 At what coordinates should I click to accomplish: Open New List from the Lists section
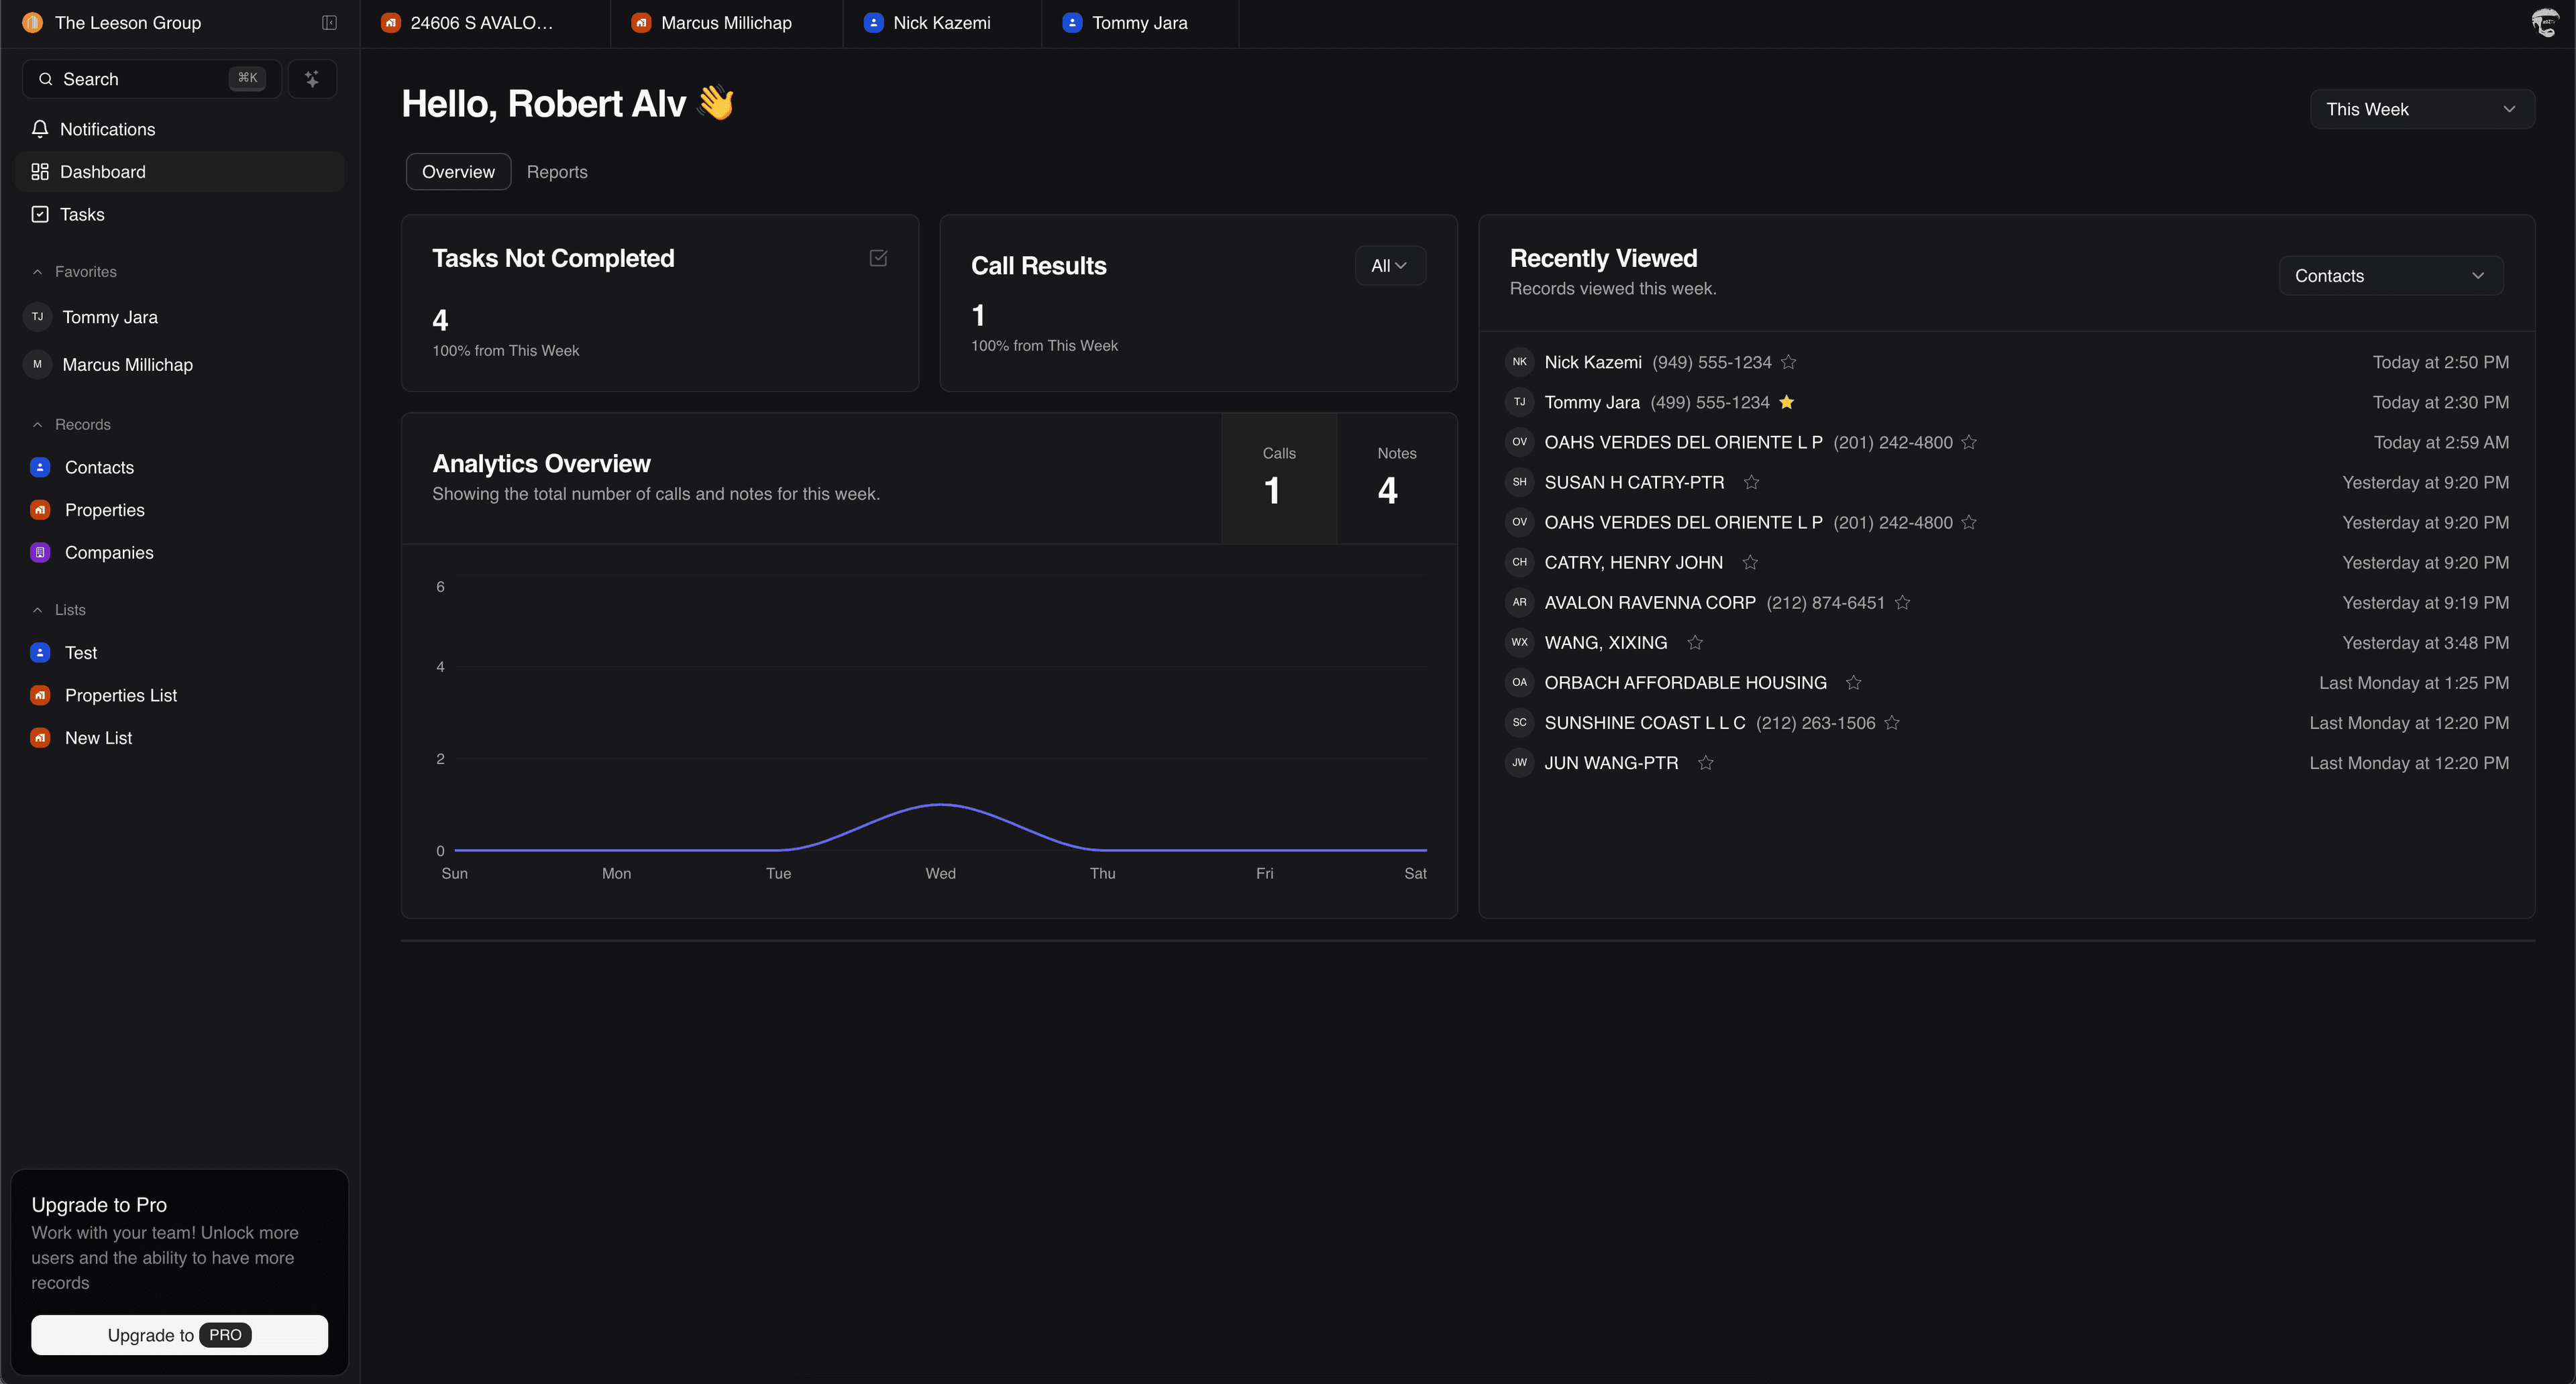tap(98, 738)
